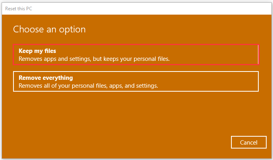Image resolution: width=273 pixels, height=160 pixels.
Task: Click the white-outlined Remove everything box
Action: (x=136, y=81)
